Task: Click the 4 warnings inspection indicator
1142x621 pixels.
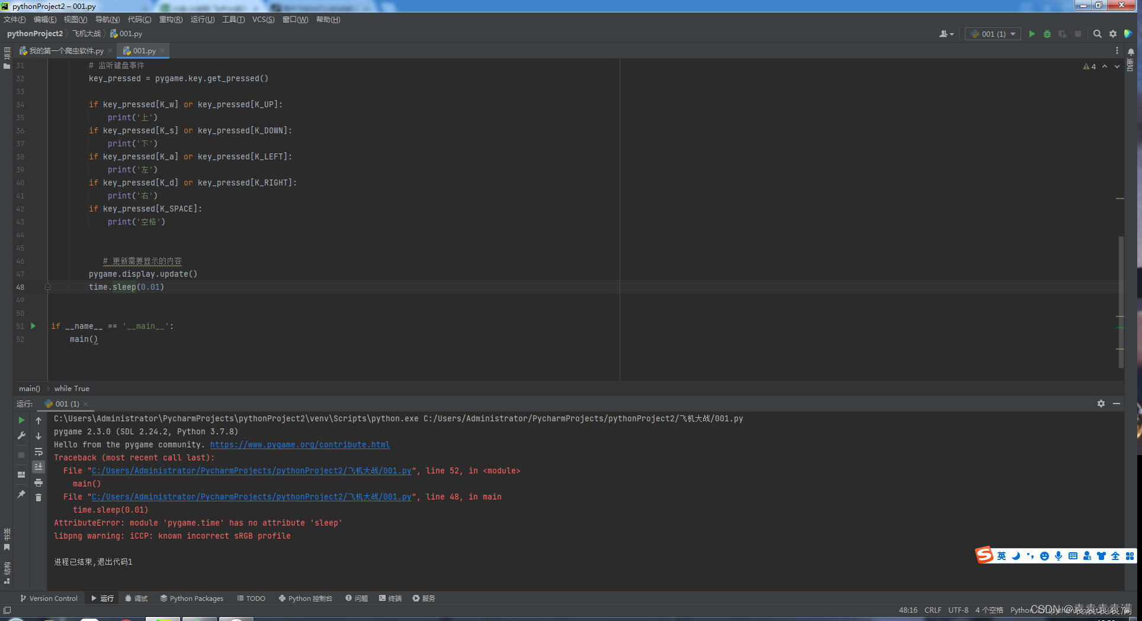Action: pyautogui.click(x=1089, y=66)
